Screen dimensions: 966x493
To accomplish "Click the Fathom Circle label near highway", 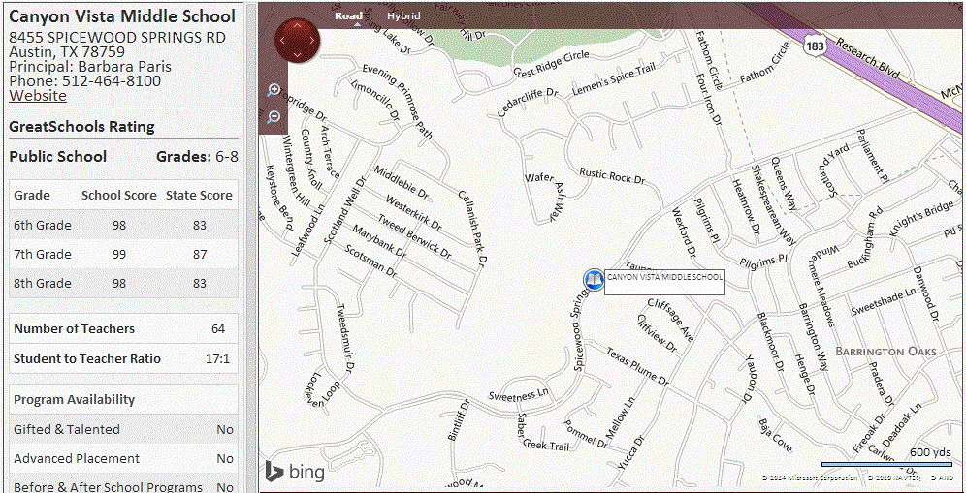I will (764, 63).
